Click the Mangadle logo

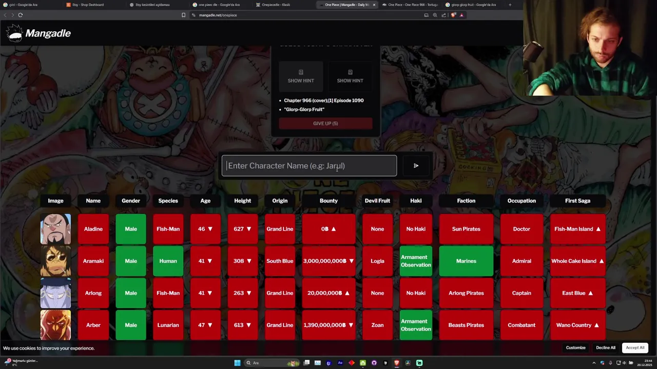click(x=38, y=33)
